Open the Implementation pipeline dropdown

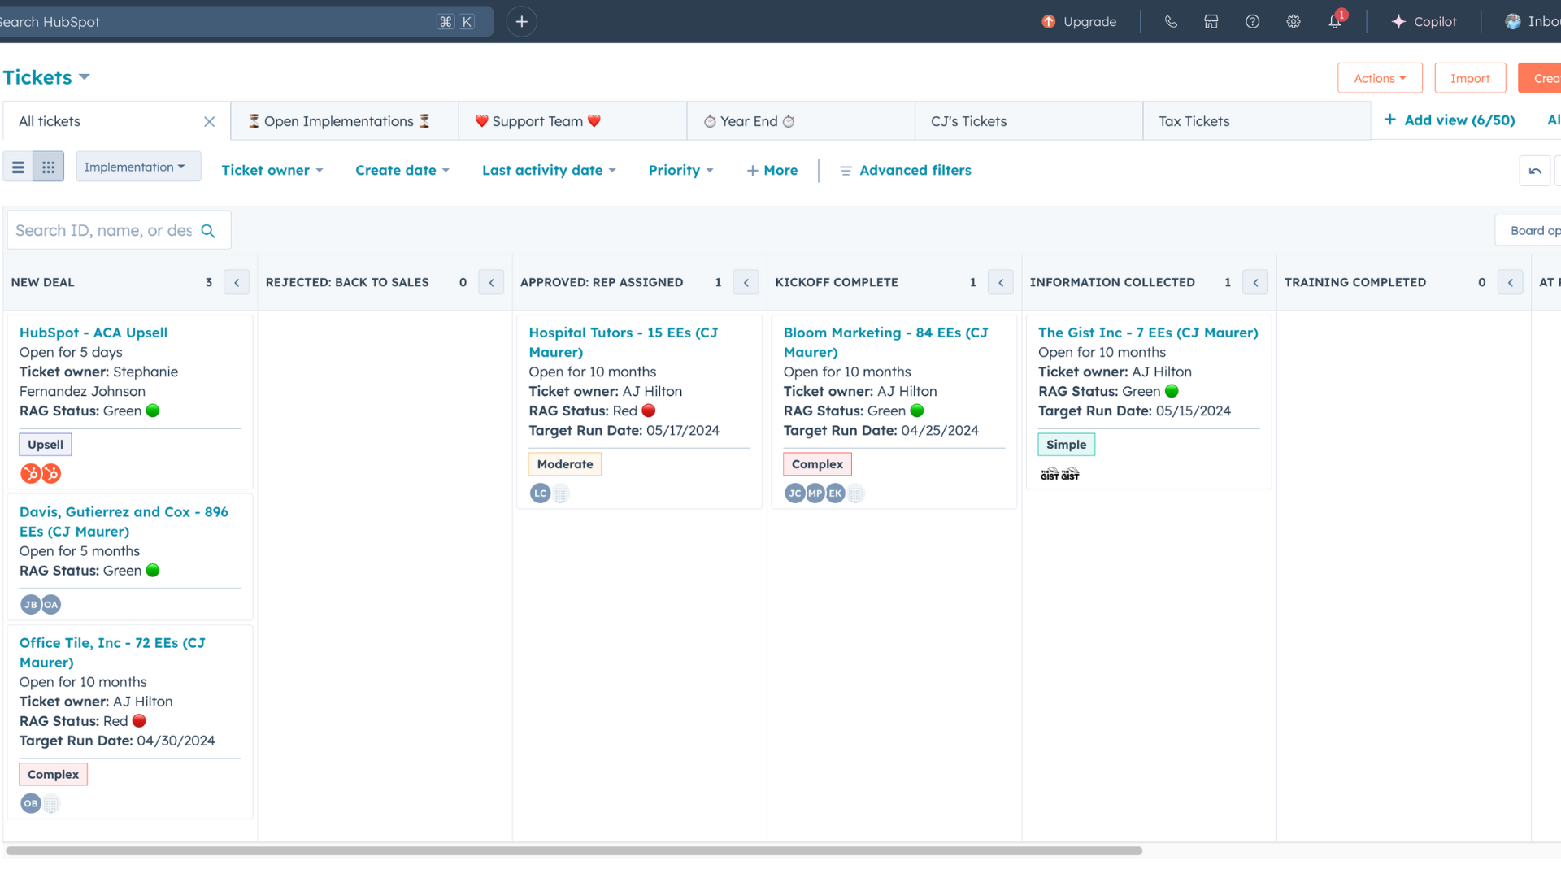[137, 167]
